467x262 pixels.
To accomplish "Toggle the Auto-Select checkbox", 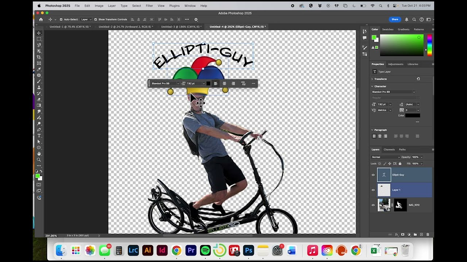I will (61, 19).
